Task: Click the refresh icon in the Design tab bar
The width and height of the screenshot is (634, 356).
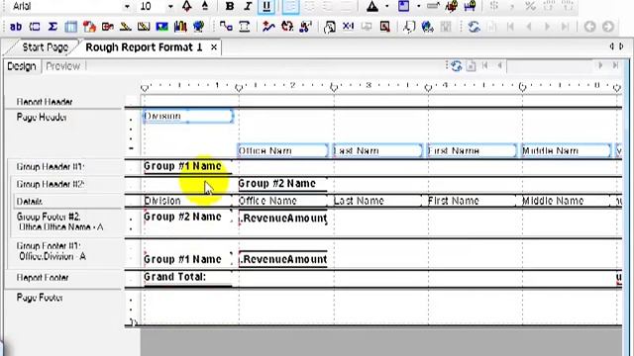Action: [x=456, y=66]
